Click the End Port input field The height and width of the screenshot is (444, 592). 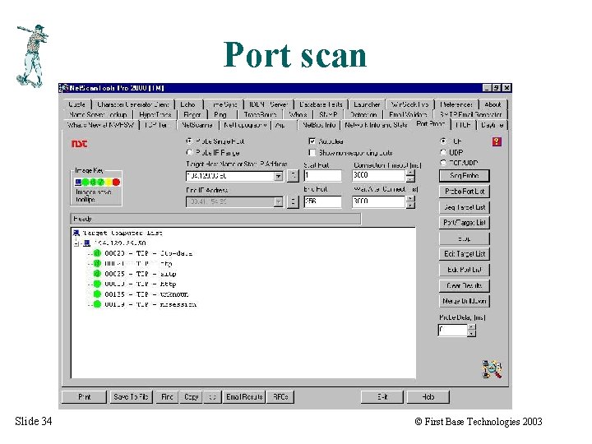323,201
